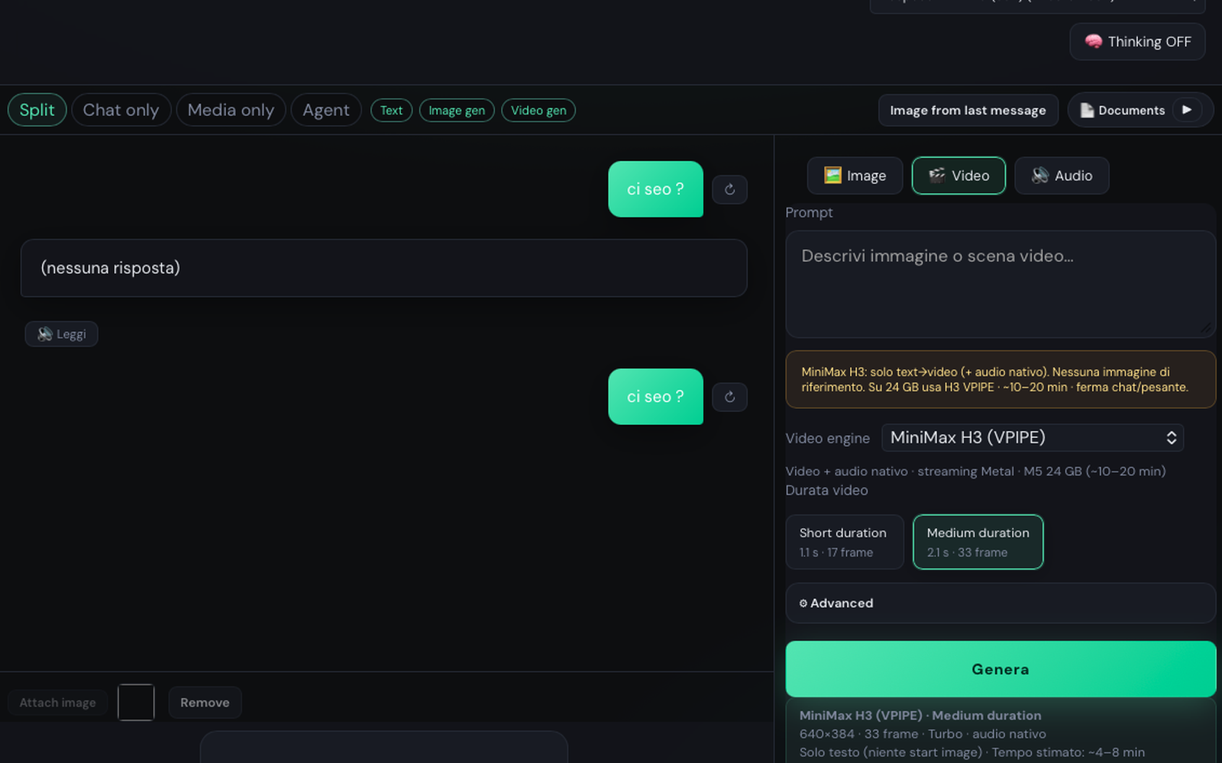Click the attached image thumbnail box
Viewport: 1222px width, 763px height.
click(x=136, y=703)
